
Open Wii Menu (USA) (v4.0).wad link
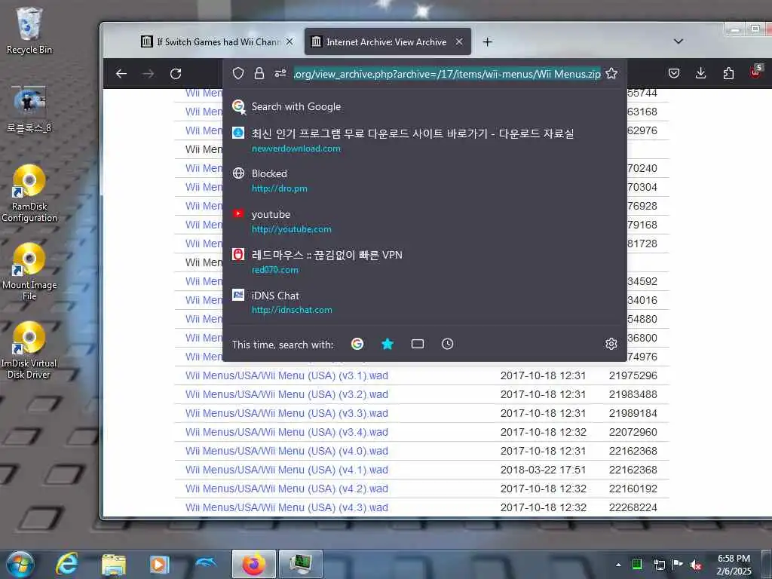pyautogui.click(x=286, y=451)
